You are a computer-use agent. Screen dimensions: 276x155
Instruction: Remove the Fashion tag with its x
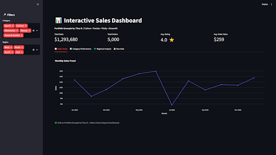coord(26,26)
